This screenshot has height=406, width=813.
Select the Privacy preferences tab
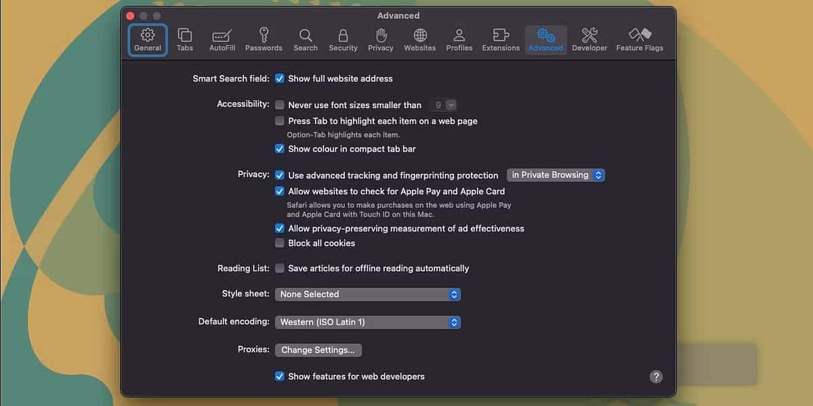381,39
